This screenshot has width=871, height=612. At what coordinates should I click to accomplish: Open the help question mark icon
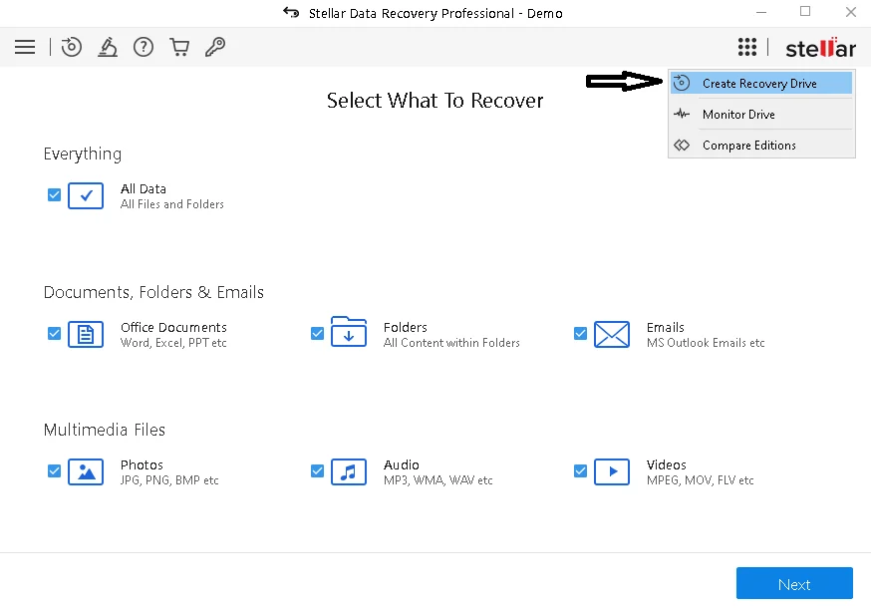tap(144, 47)
